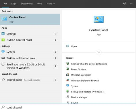Click the Open icon in the preview pane
The width and height of the screenshot is (136, 109).
[x=68, y=46]
